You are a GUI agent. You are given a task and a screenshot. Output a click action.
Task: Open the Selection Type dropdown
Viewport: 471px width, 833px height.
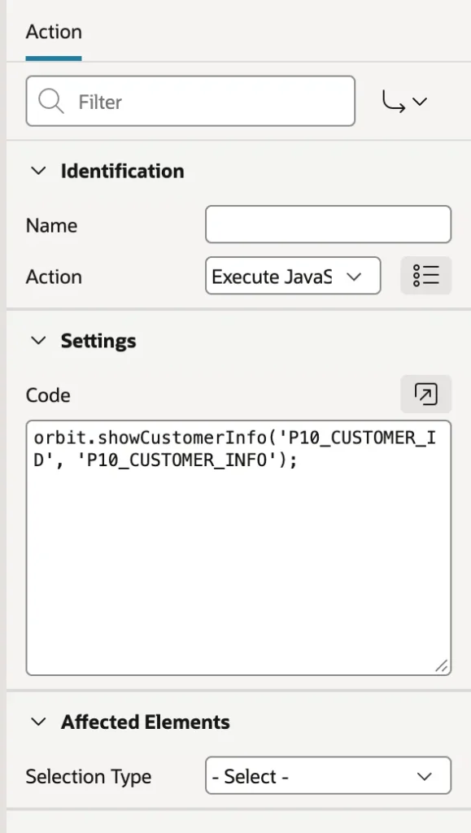pyautogui.click(x=328, y=775)
